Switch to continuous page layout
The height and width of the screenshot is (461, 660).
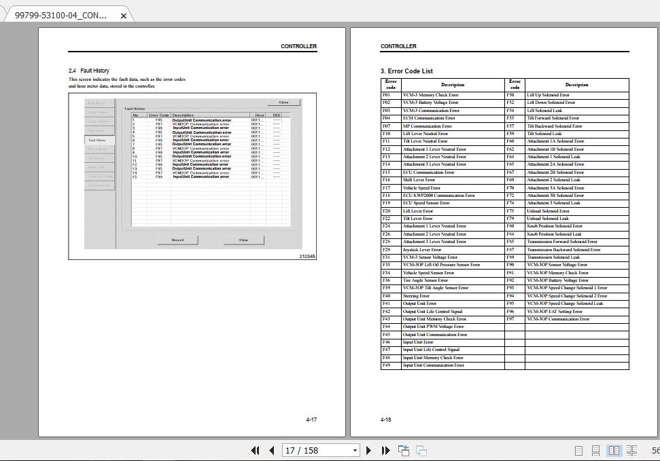(x=595, y=451)
